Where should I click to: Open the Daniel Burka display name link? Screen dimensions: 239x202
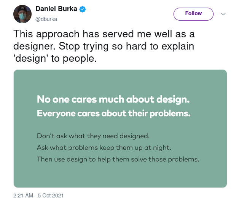[56, 9]
